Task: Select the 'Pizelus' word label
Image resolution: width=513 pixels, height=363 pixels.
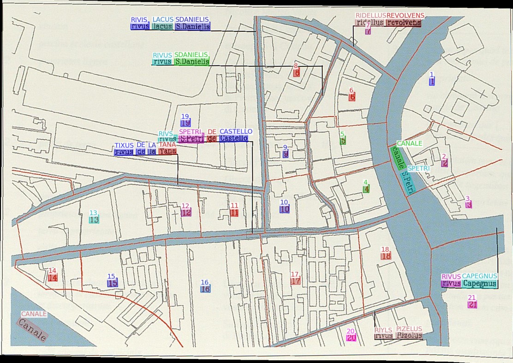Action: 409,336
